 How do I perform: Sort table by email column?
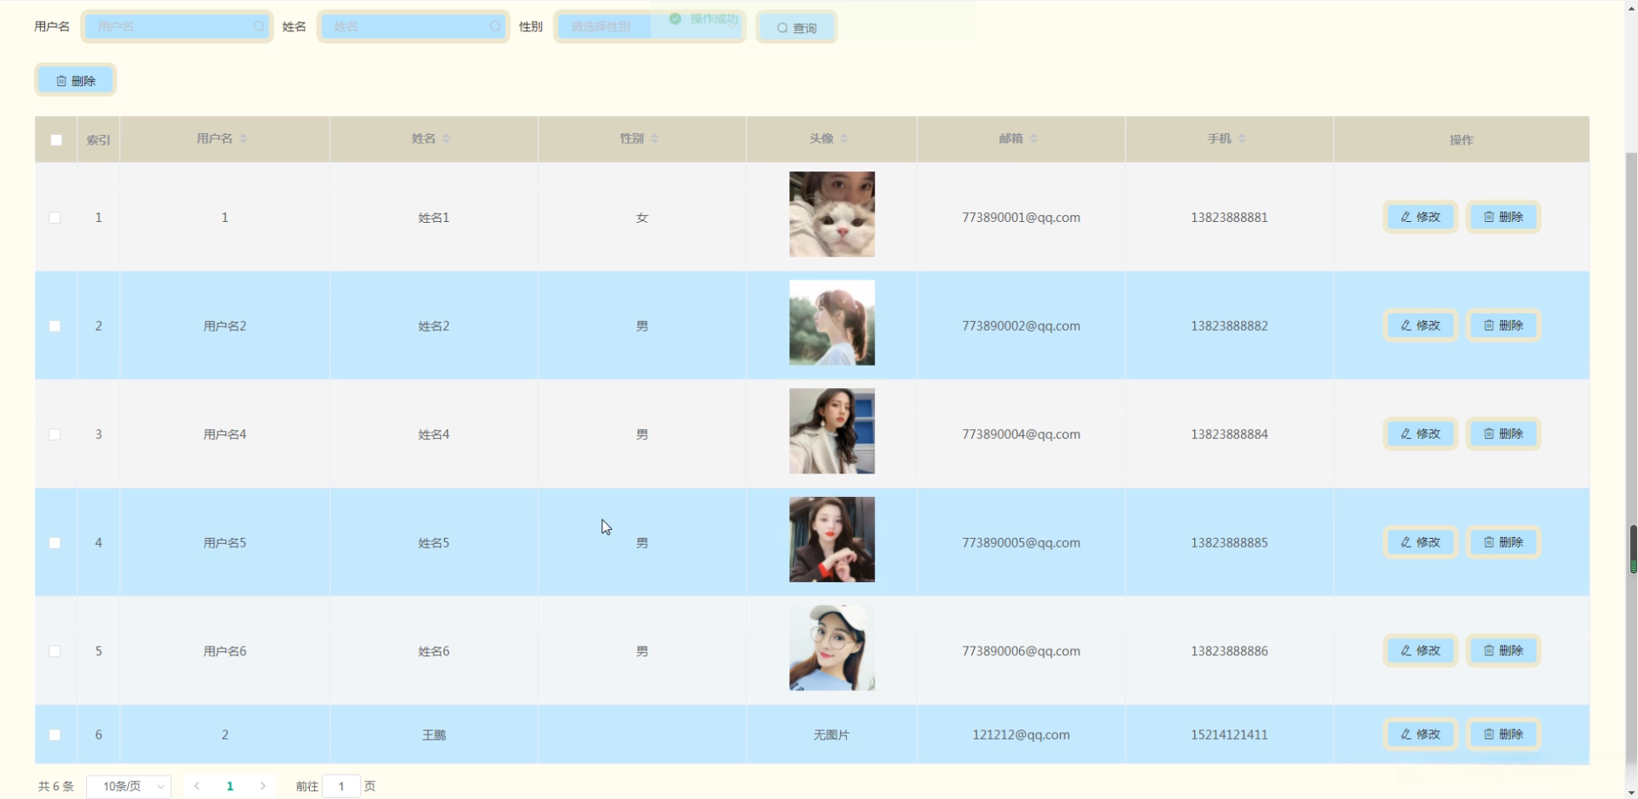click(x=1034, y=138)
